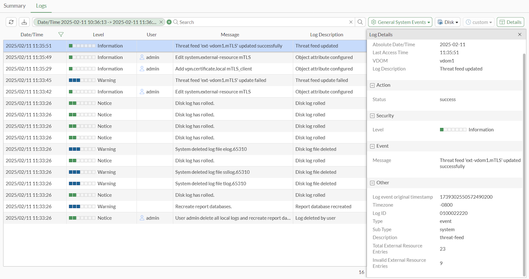Screen dimensions: 529x279
Task: Open the Disk log source dropdown
Action: (x=447, y=22)
